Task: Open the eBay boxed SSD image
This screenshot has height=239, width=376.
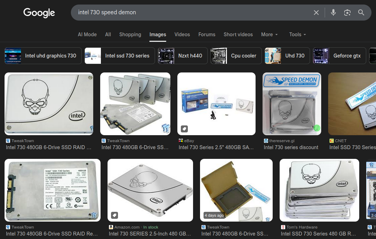Action: click(x=216, y=104)
